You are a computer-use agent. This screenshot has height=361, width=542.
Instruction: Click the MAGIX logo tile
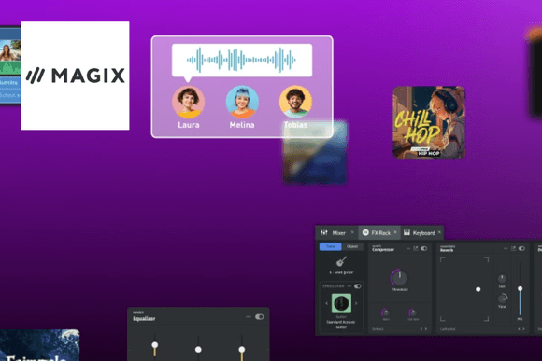point(75,76)
